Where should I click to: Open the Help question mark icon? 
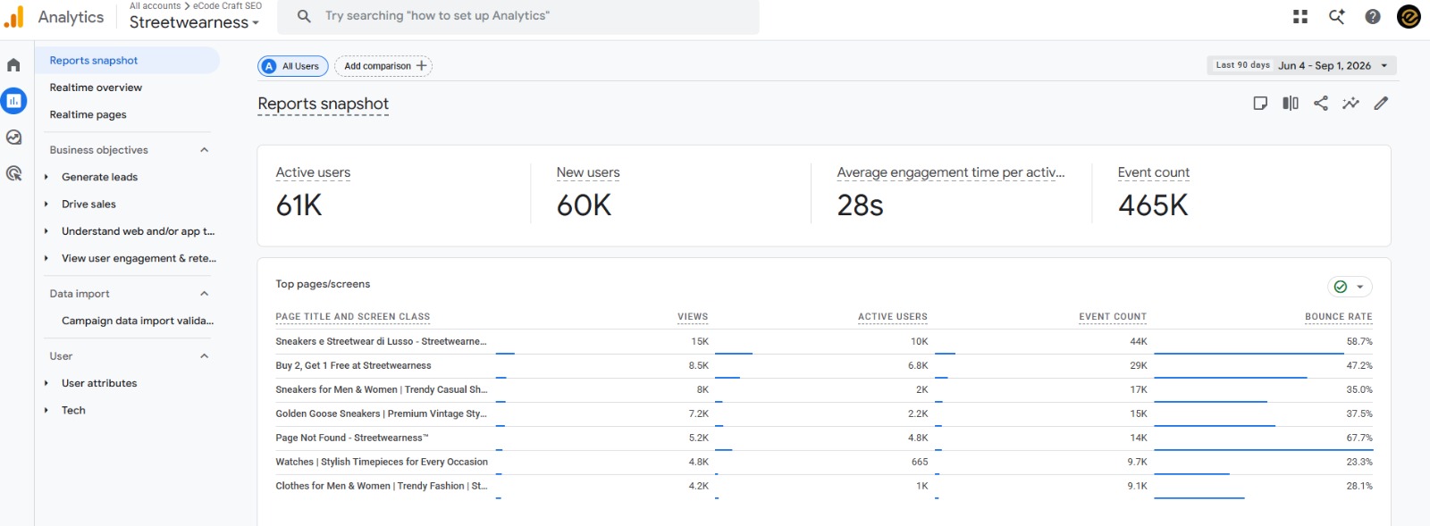1373,16
